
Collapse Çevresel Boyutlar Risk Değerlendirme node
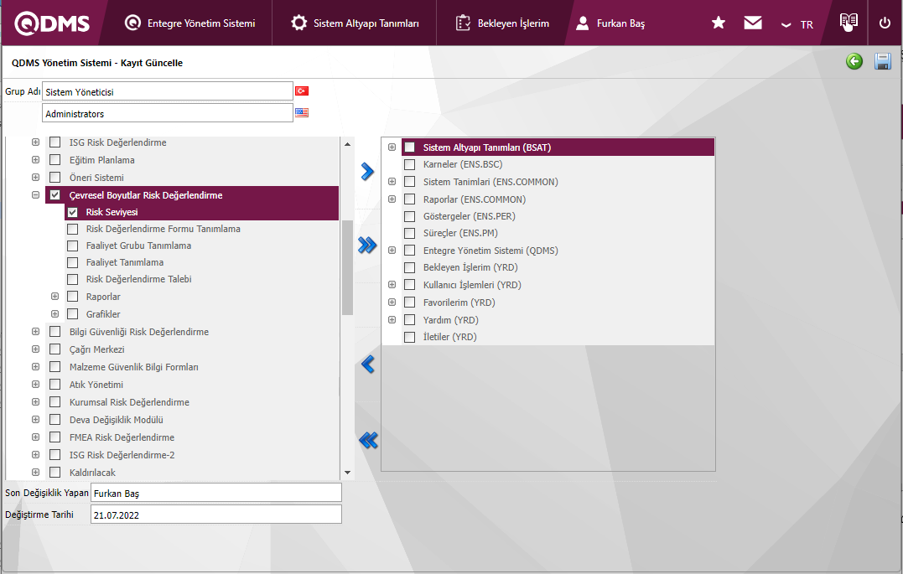point(35,195)
